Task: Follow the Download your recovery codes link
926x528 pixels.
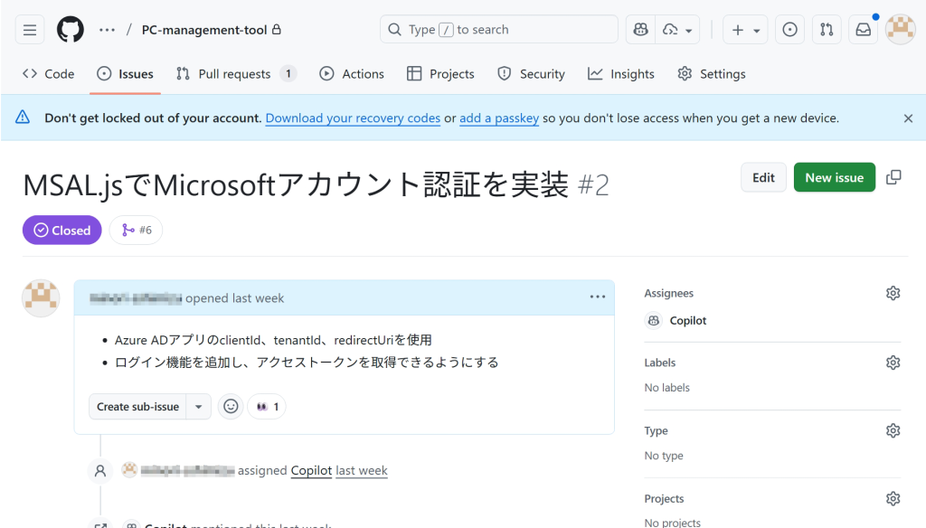Action: (353, 118)
